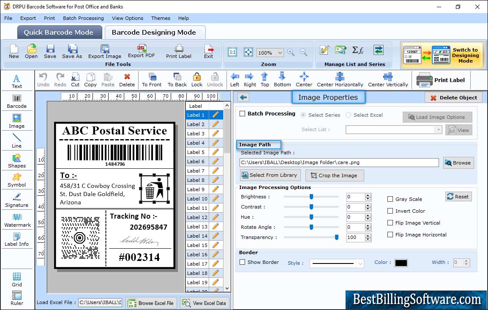Enable the Batch Processing checkbox
Image resolution: width=488 pixels, height=310 pixels.
243,114
